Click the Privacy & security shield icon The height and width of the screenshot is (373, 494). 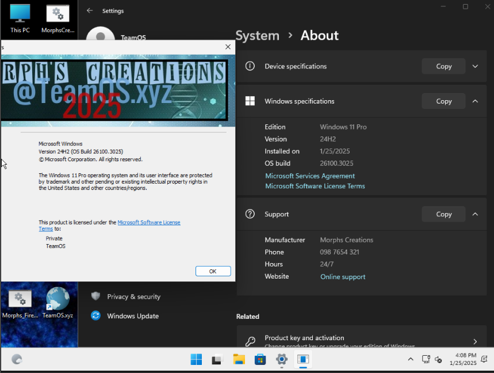point(96,296)
